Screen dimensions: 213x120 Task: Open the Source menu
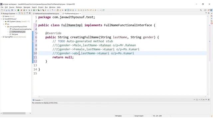pyautogui.click(x=12, y=7)
